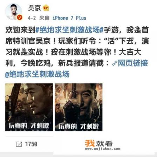Open hashtag #绝地求生刺激战场# topic

pos(69,30)
